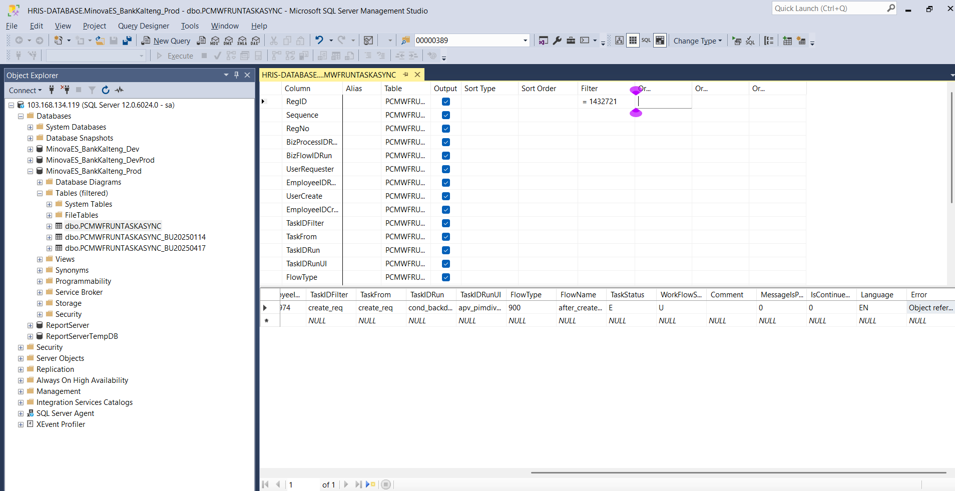Click the Filter cell '= 1432721'
Screen dimensions: 955x491
[x=606, y=102]
